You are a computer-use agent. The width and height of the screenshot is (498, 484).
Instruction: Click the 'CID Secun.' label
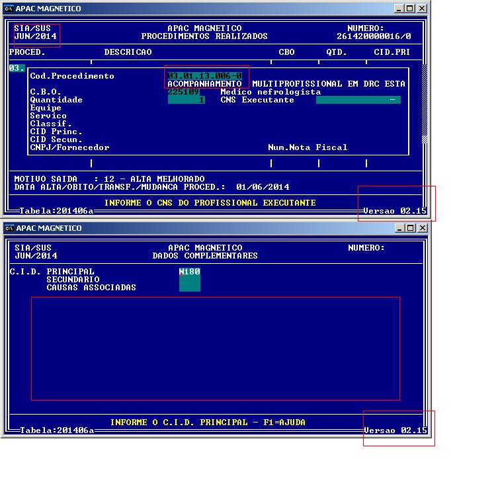56,140
